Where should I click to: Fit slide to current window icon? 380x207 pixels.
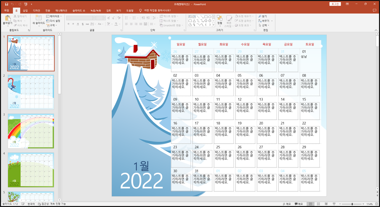click(x=376, y=204)
